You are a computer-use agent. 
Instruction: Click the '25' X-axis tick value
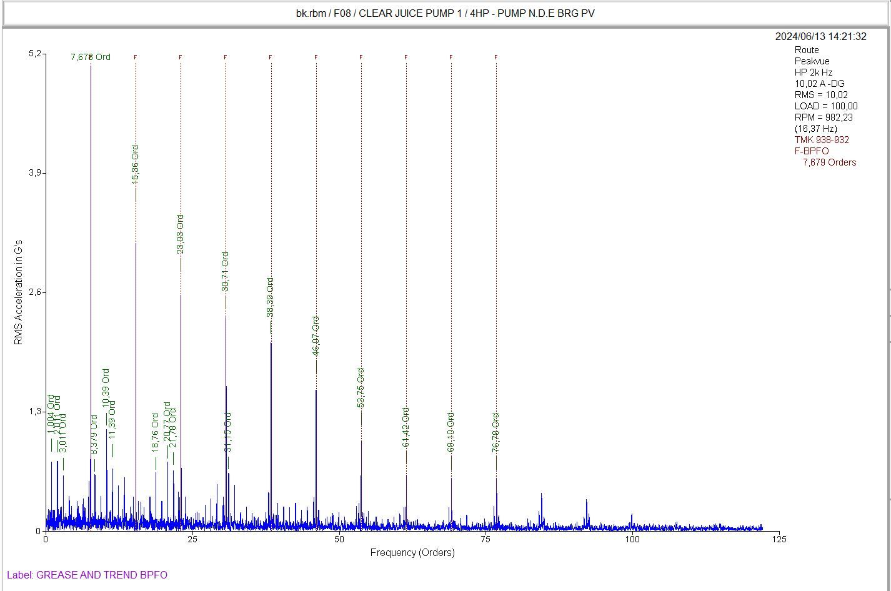pyautogui.click(x=192, y=539)
